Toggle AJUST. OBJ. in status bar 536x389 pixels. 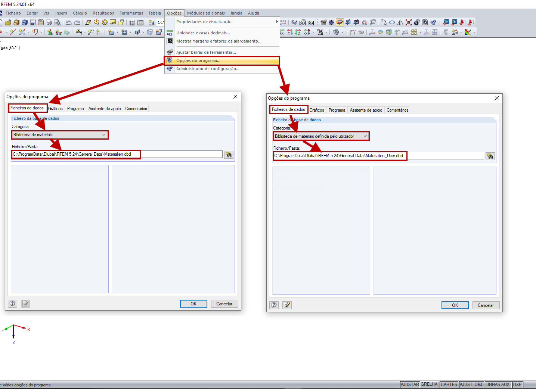click(471, 385)
